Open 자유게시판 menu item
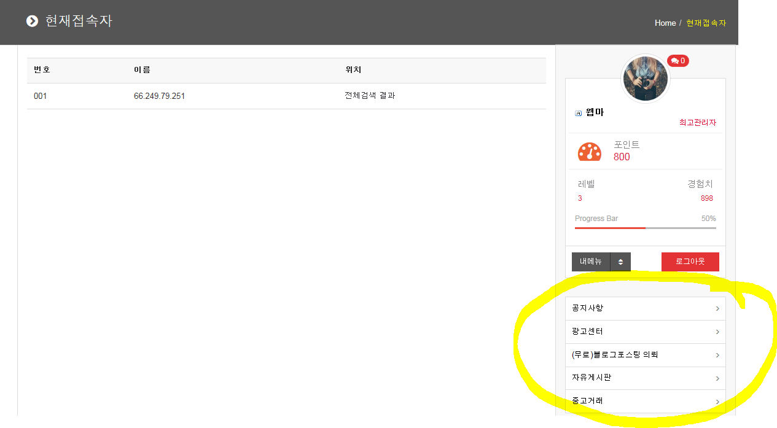 point(646,378)
